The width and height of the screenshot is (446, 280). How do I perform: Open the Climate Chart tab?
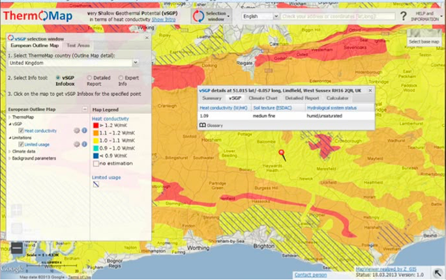click(x=263, y=98)
